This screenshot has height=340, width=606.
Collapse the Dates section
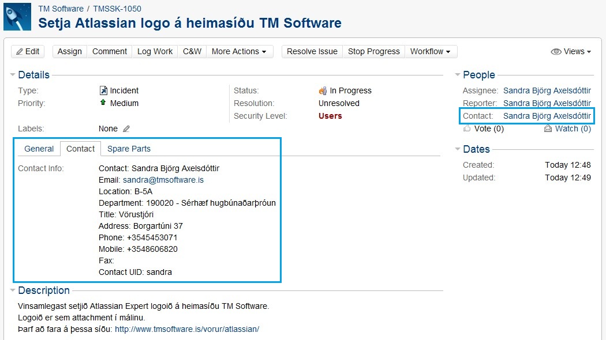click(458, 149)
